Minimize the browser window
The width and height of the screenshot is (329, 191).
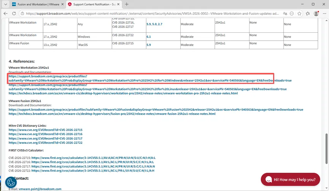click(x=302, y=4)
